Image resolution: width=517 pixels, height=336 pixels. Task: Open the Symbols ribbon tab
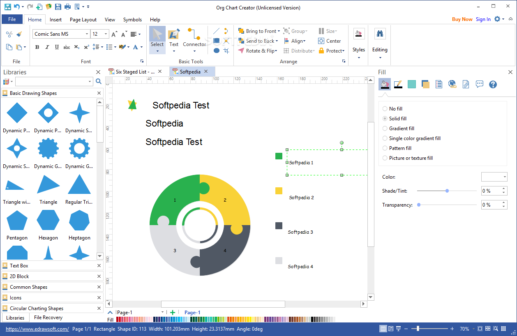(132, 19)
